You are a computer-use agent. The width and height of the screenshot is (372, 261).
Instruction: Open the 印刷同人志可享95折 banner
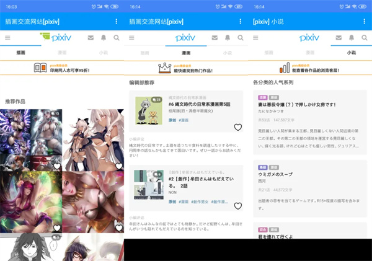pos(62,68)
